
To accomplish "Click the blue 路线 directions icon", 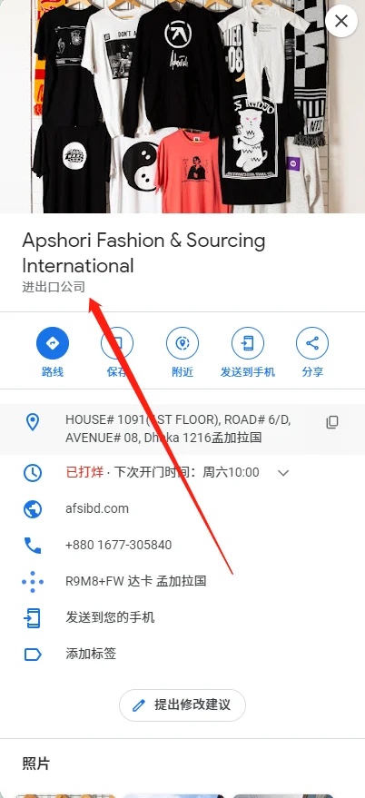I will click(53, 343).
